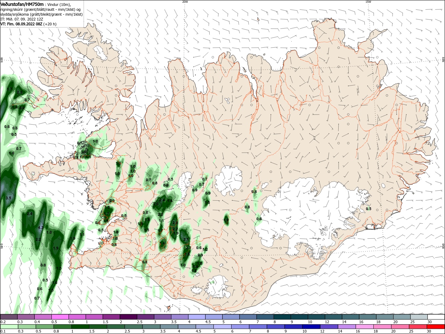Click the 'slydda/snjókoma' legend description line

click(x=41, y=15)
